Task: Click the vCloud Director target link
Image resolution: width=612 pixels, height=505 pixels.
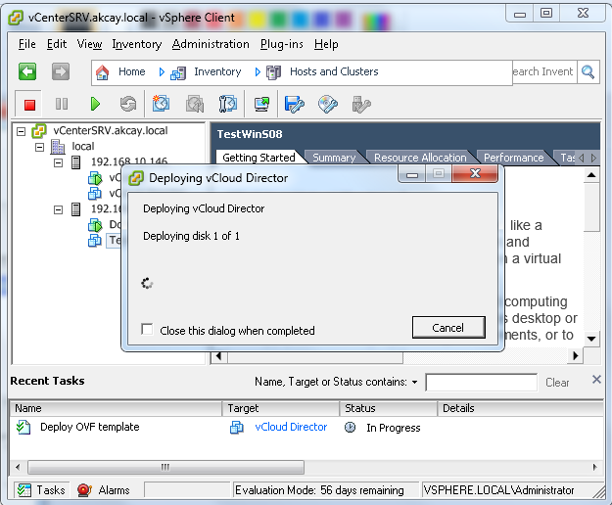Action: [291, 427]
